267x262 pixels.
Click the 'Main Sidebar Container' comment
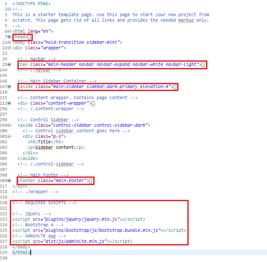coord(57,81)
